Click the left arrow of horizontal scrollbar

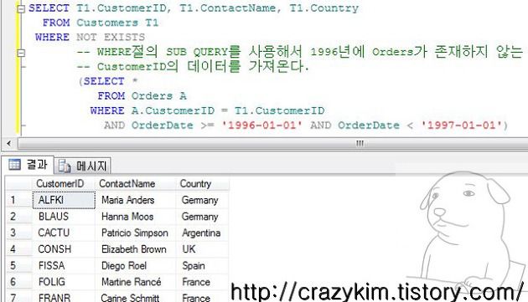[9, 144]
